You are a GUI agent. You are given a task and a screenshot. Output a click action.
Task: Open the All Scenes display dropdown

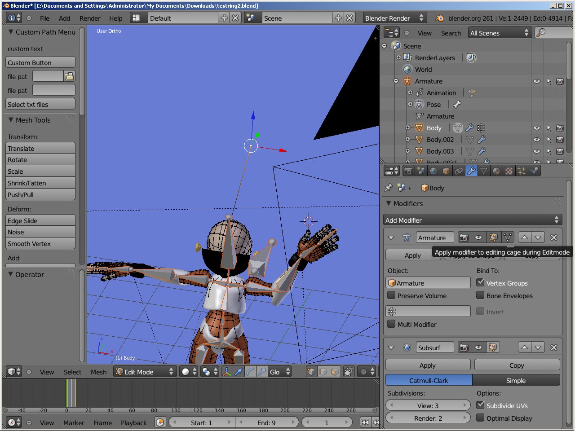[x=500, y=33]
